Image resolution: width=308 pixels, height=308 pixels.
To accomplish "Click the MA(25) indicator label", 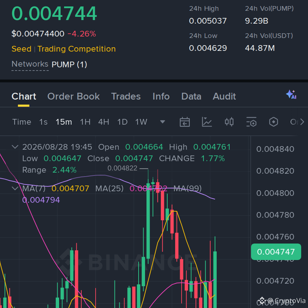I will 110,189.
